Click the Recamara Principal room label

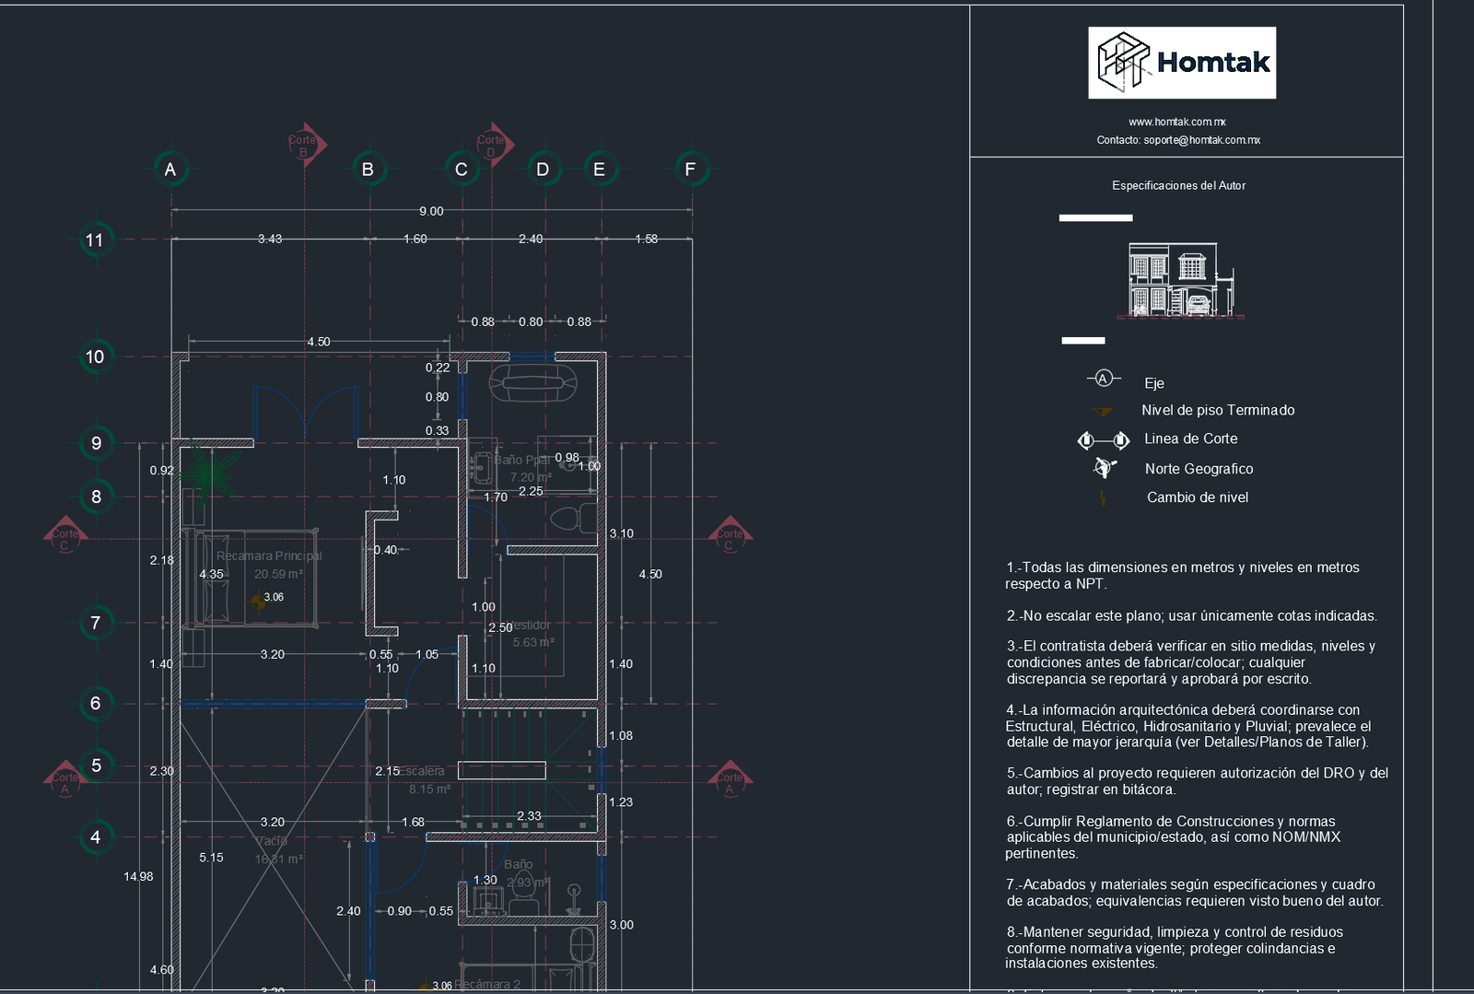click(x=269, y=555)
